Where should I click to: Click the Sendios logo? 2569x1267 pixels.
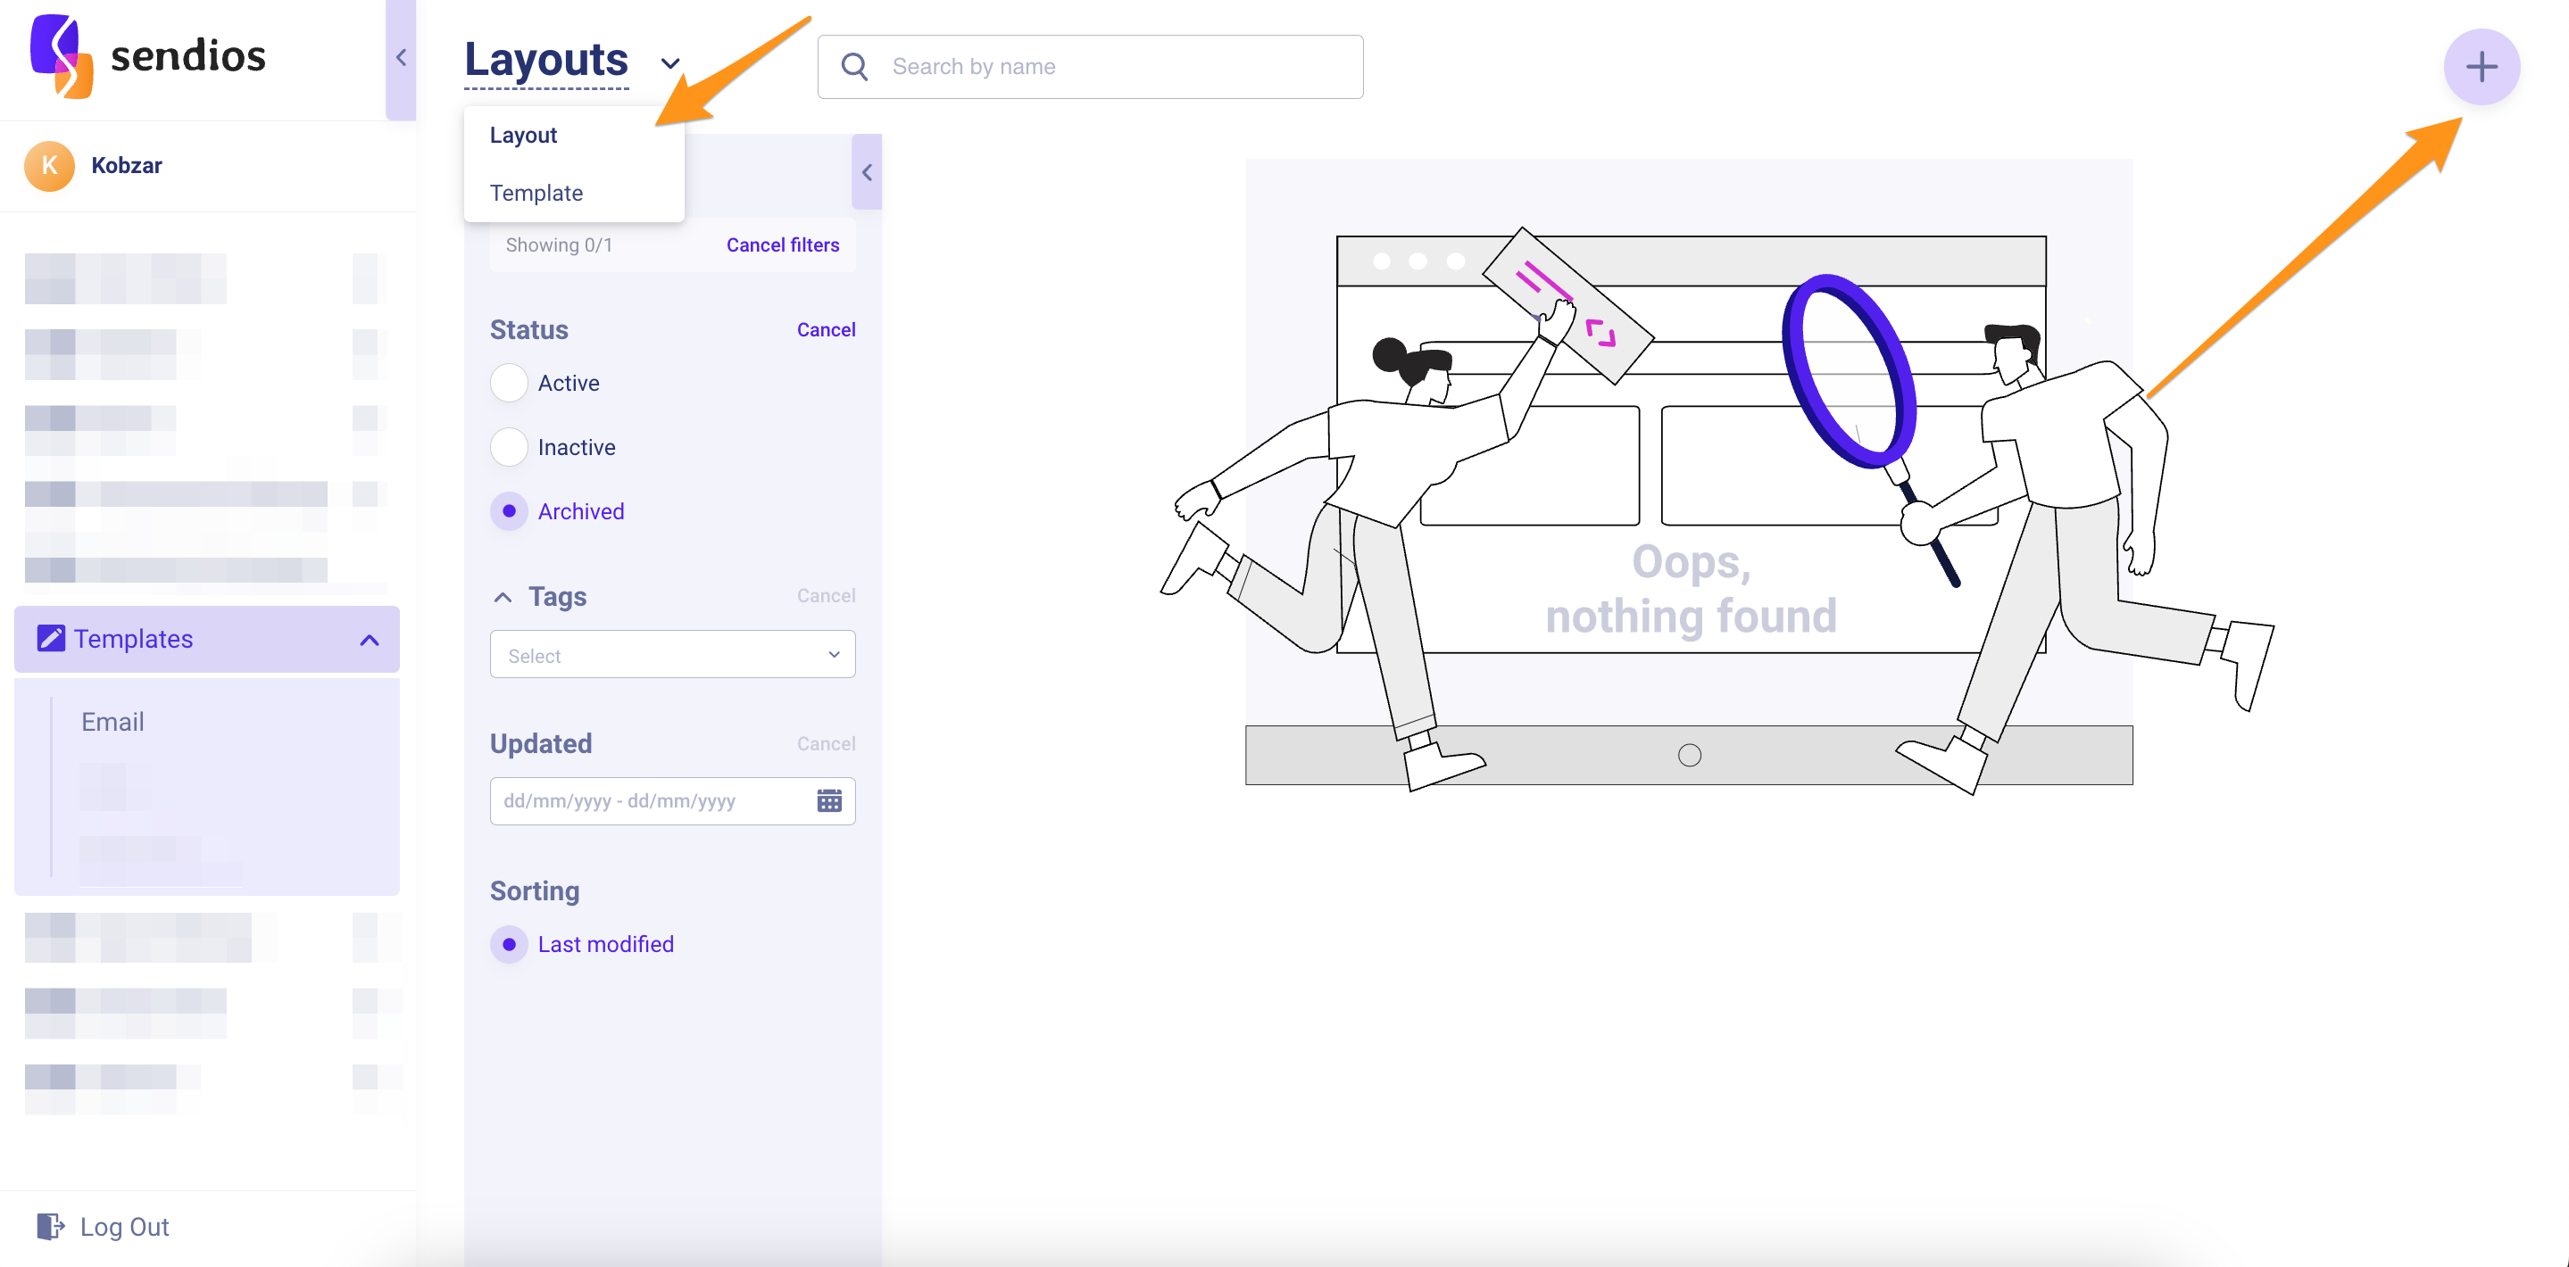(62, 56)
